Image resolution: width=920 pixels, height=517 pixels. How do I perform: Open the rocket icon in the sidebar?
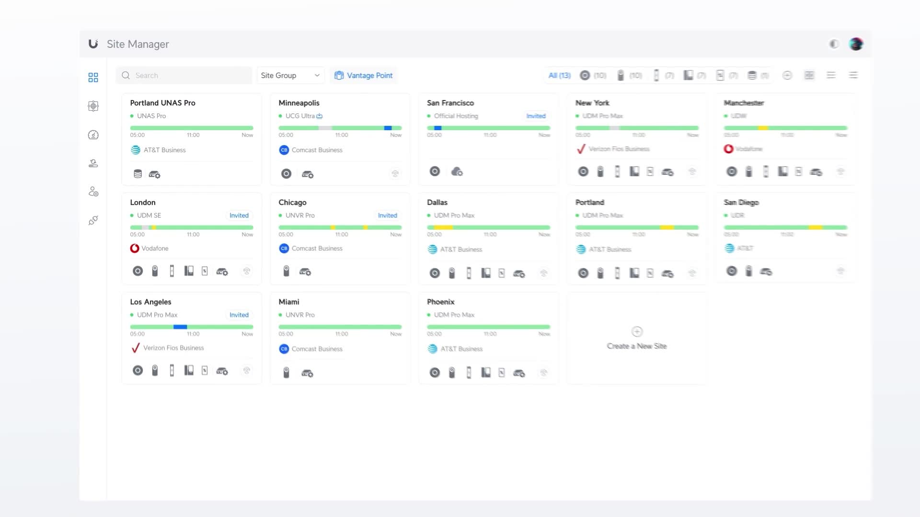coord(93,220)
